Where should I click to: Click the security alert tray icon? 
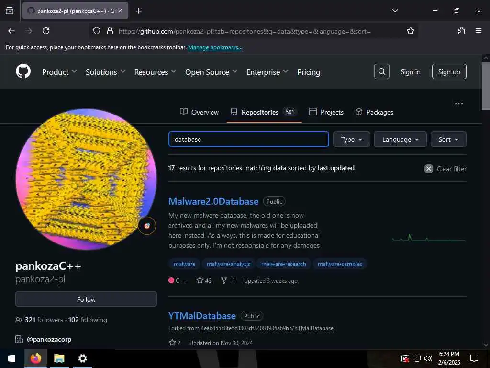point(405,358)
